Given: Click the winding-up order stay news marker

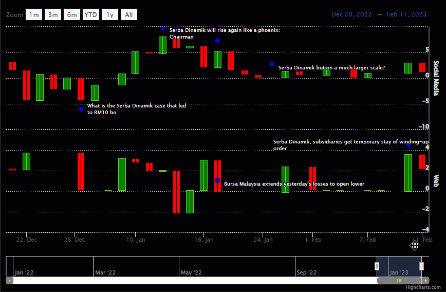Looking at the screenshot, I should pyautogui.click(x=408, y=145).
